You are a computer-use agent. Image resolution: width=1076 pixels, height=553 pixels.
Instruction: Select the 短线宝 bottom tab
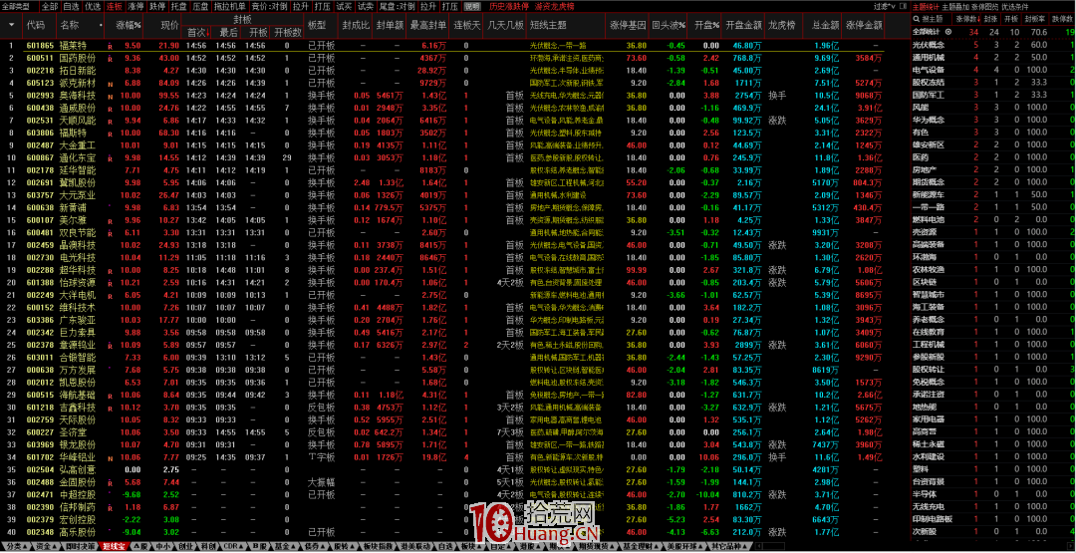pos(114,547)
